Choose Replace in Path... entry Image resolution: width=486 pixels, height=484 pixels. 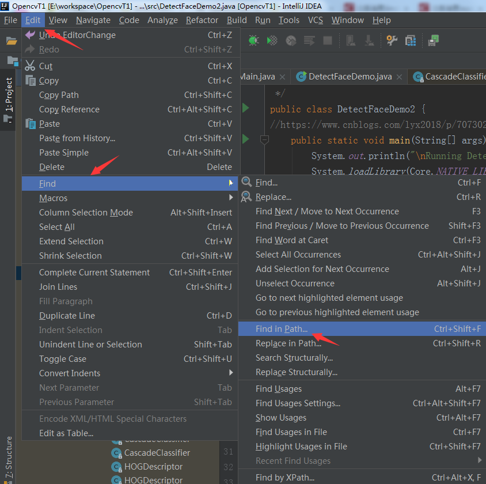362,343
